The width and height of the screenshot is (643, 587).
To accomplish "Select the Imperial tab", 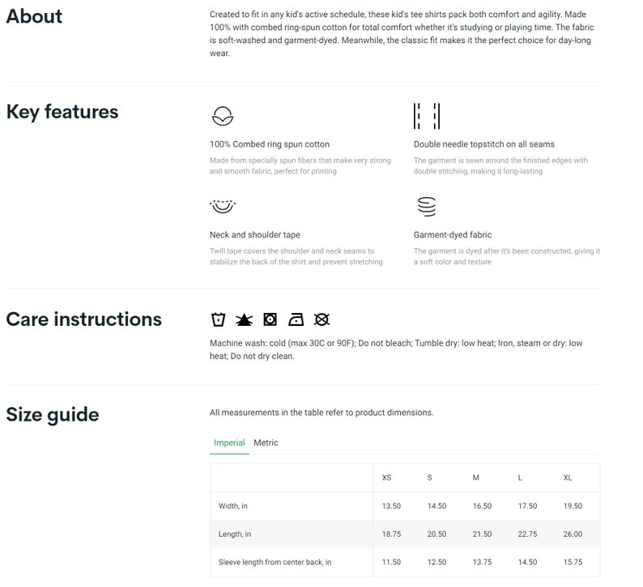I will [x=229, y=443].
